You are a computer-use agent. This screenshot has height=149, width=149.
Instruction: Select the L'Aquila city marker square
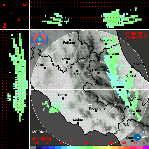point(98,73)
